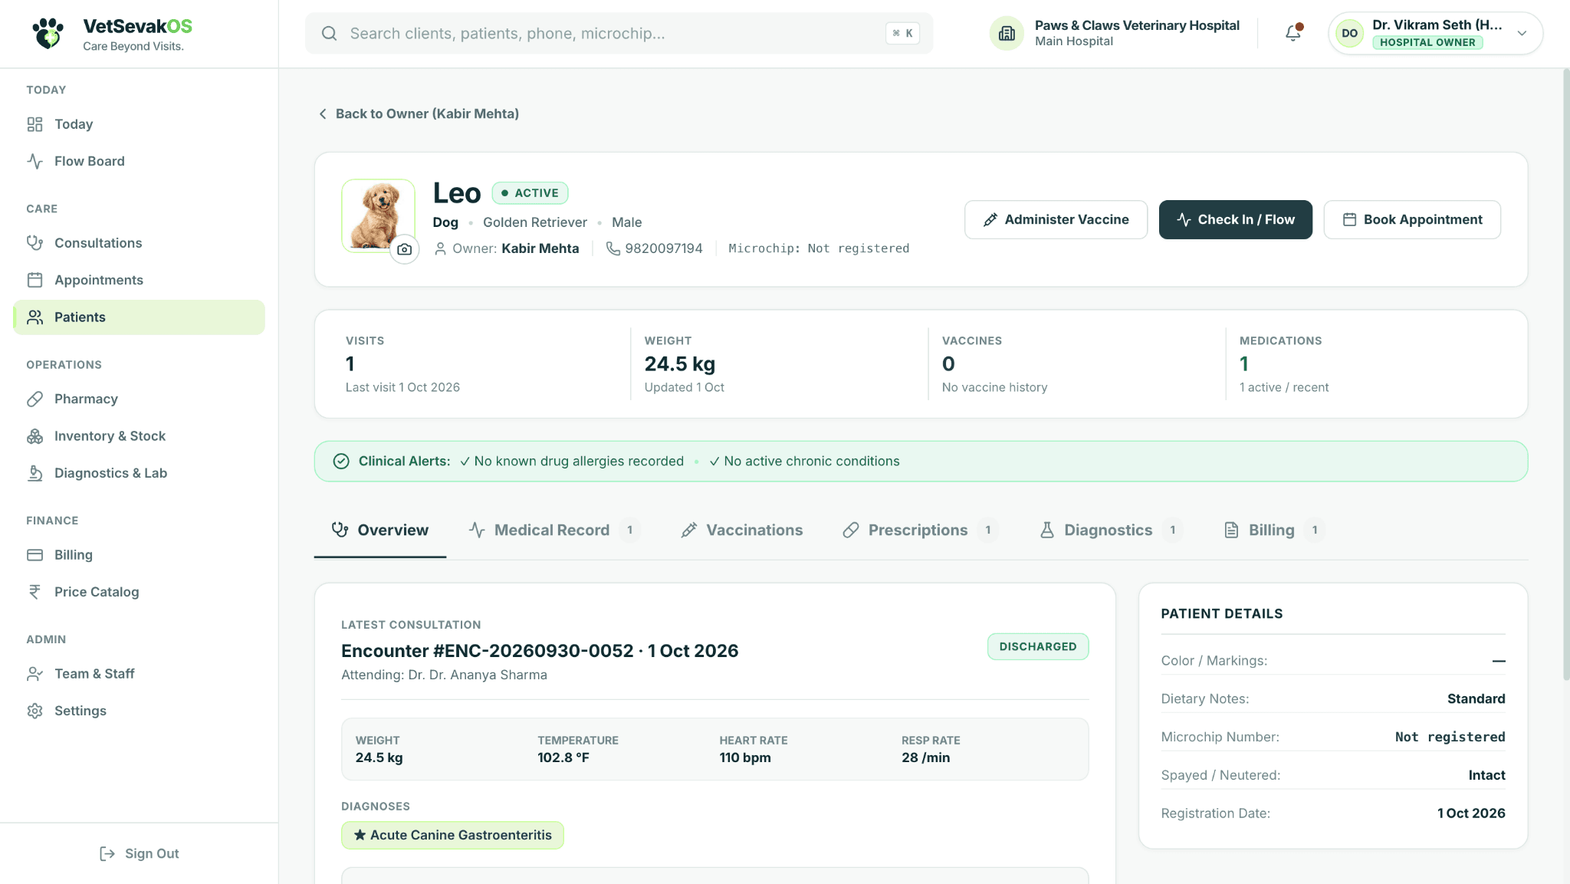Click the Pharmacy pill icon
Viewport: 1570px width, 884px height.
pyautogui.click(x=34, y=399)
